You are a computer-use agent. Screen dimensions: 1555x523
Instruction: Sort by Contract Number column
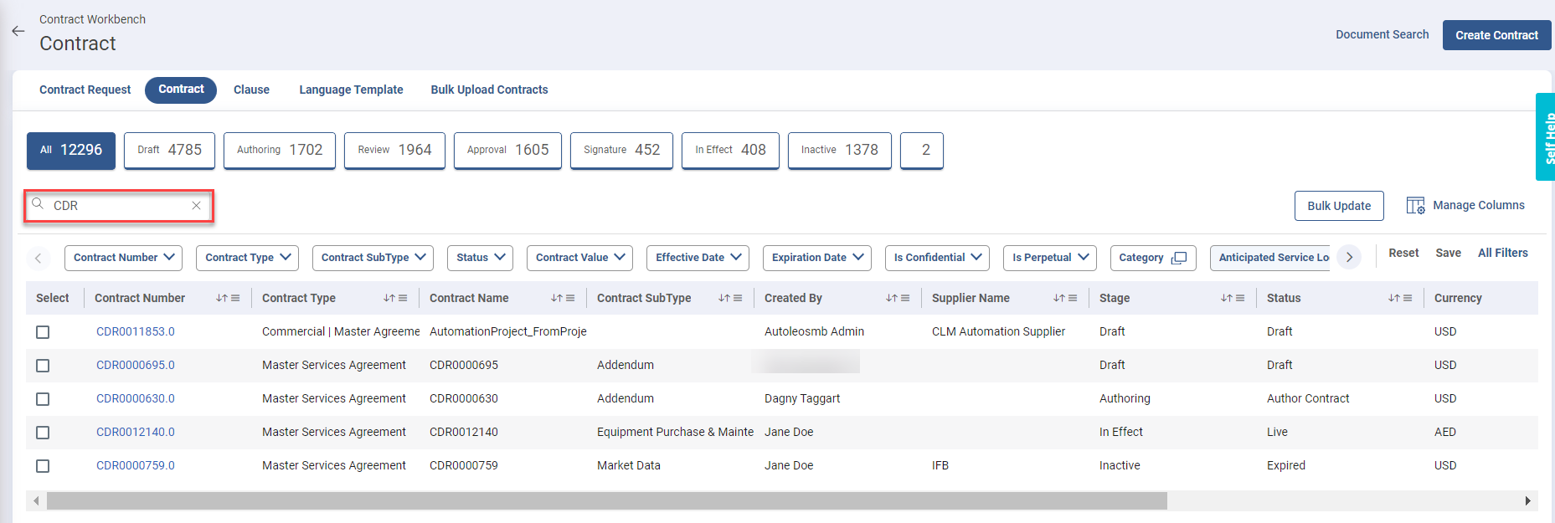221,299
